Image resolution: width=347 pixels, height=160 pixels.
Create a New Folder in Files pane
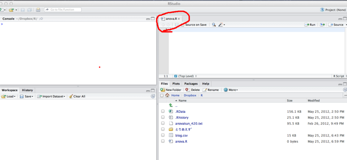(x=171, y=90)
